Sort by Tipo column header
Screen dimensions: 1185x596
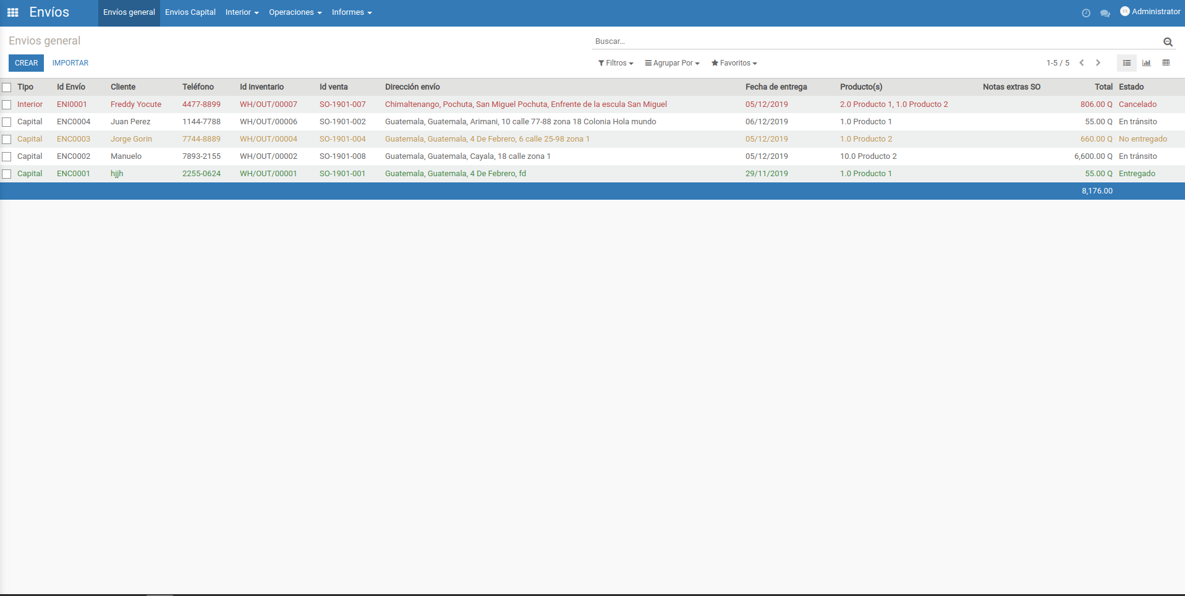25,87
